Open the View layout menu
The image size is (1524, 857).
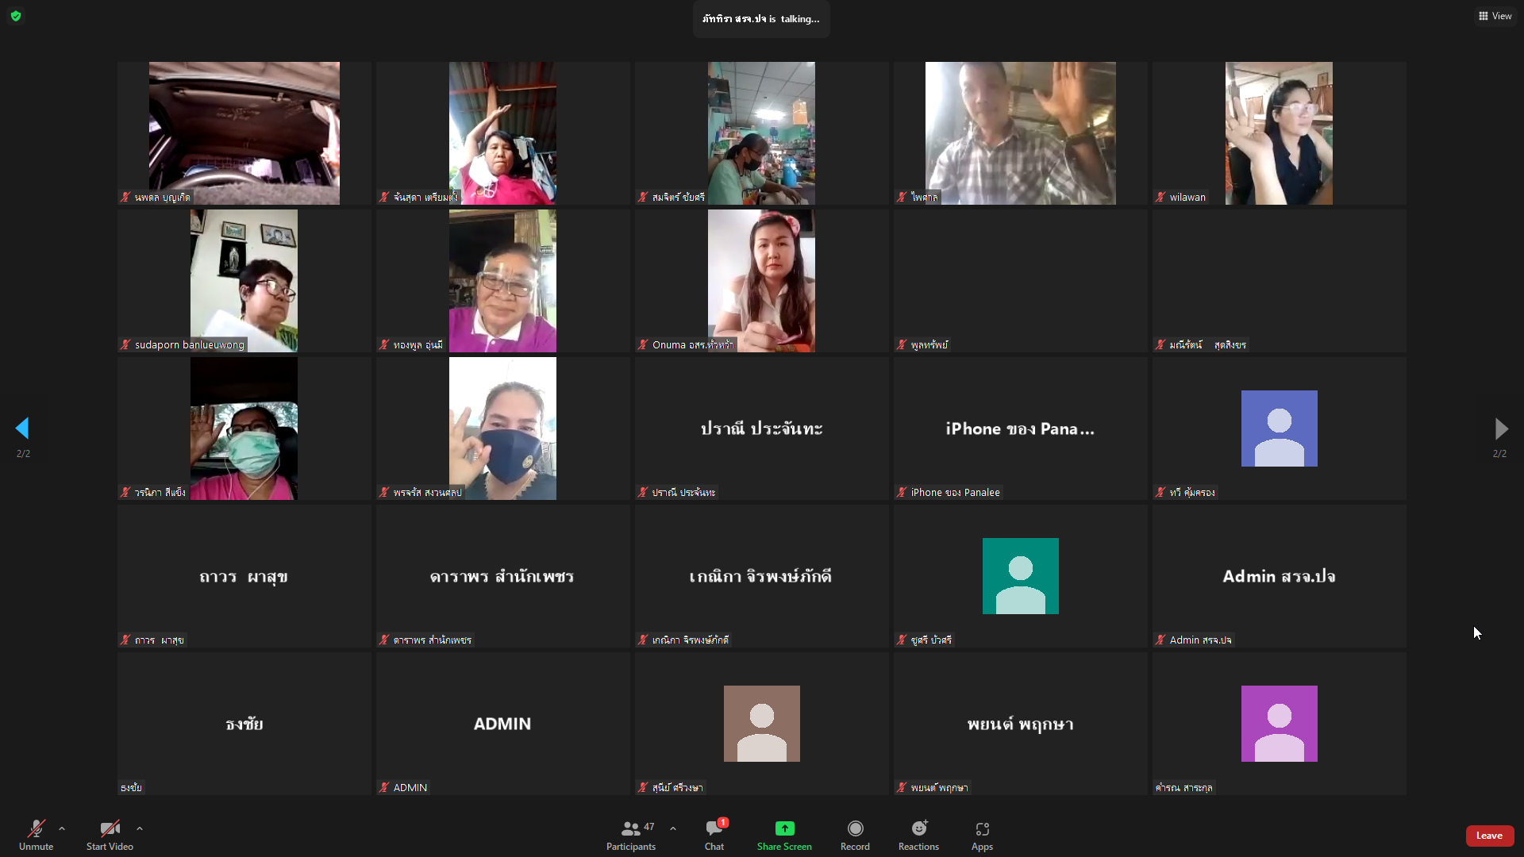(x=1495, y=16)
